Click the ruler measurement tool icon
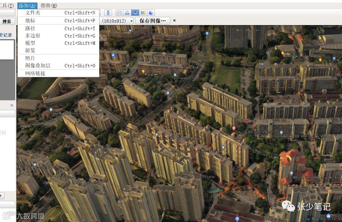The height and width of the screenshot is (222, 342). tap(108, 13)
